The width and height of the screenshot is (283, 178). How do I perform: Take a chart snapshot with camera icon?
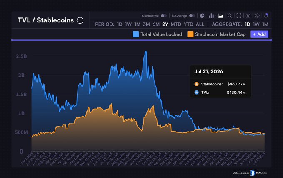(248, 16)
